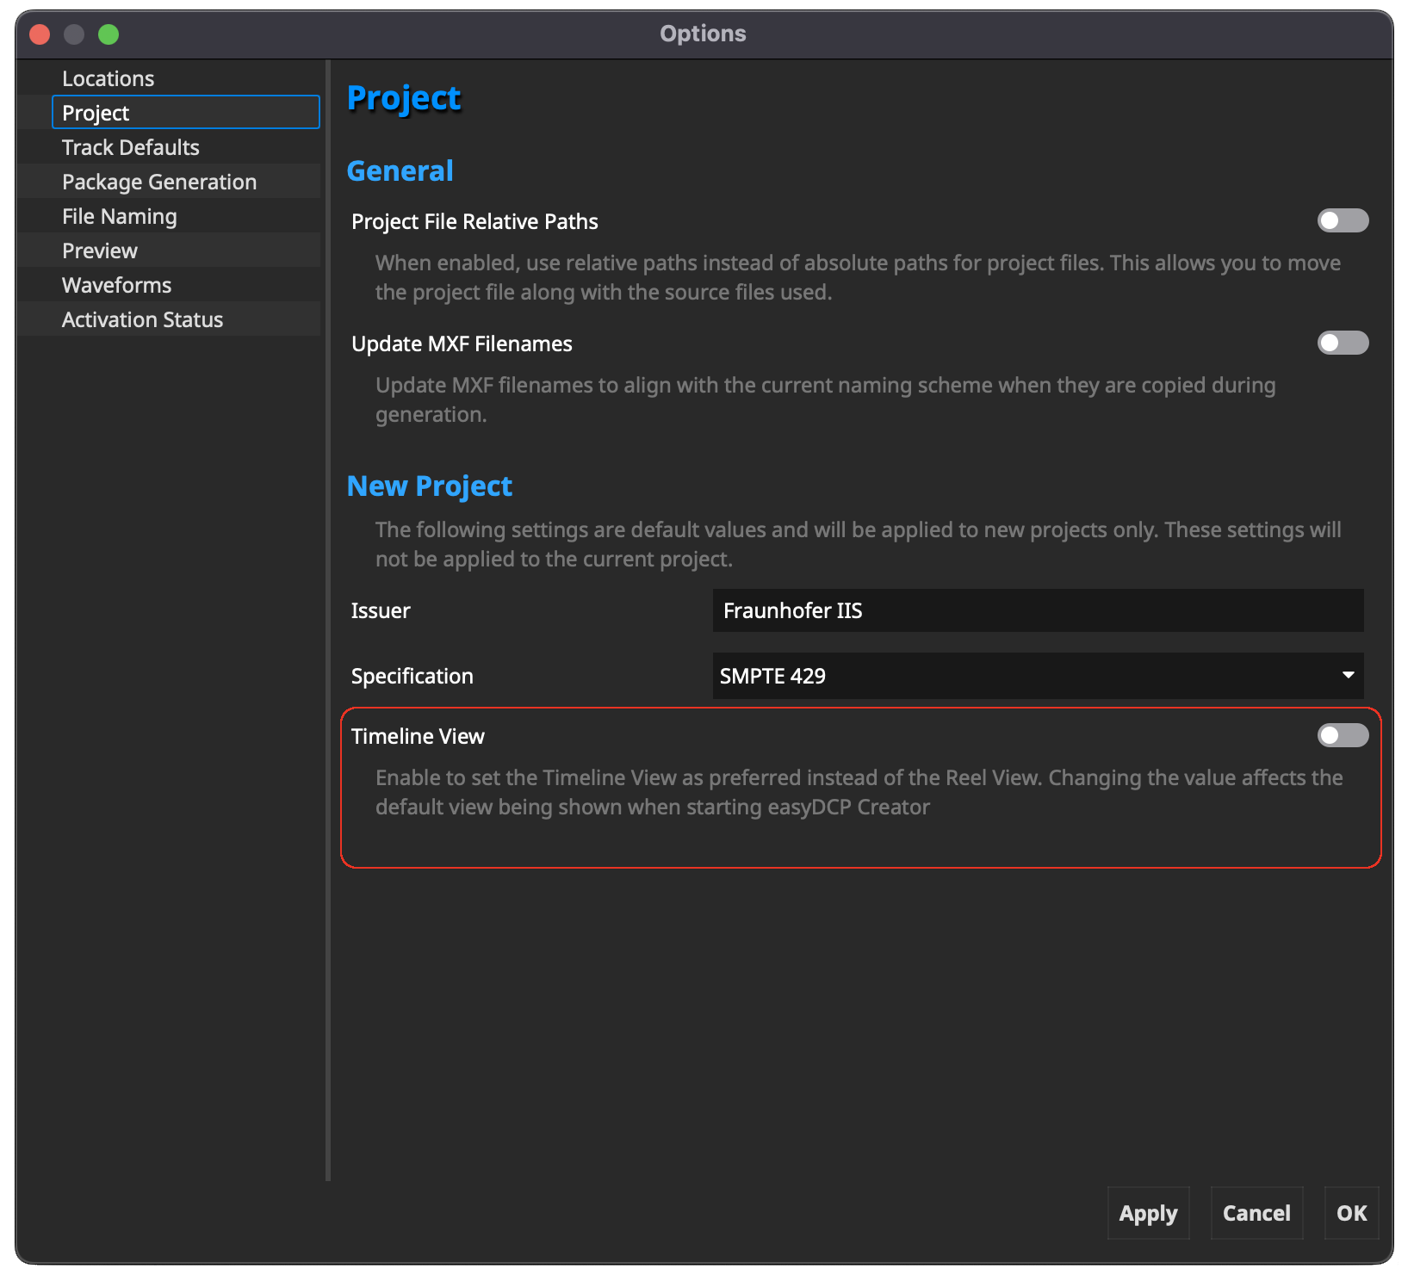Click the Timeline View switch outlined in red

pyautogui.click(x=1342, y=735)
